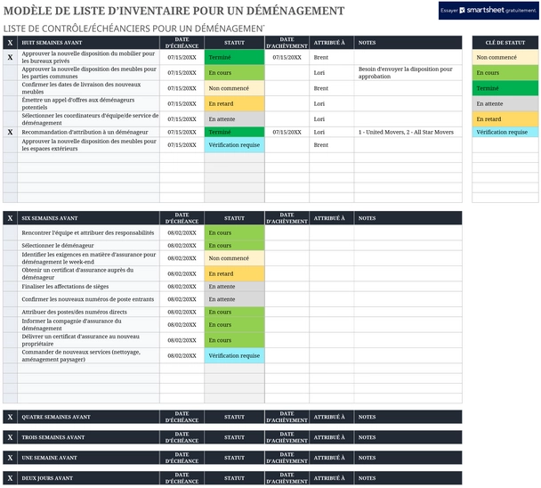Check the box for 'Rencontrer l'équipe et attribuer'
Image resolution: width=541 pixels, height=488 pixels.
pos(10,232)
